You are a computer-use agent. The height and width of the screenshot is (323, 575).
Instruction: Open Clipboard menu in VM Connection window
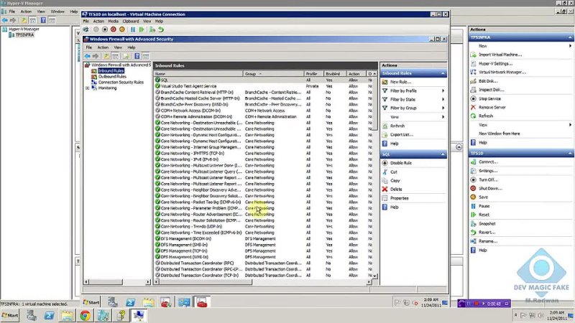pyautogui.click(x=131, y=22)
